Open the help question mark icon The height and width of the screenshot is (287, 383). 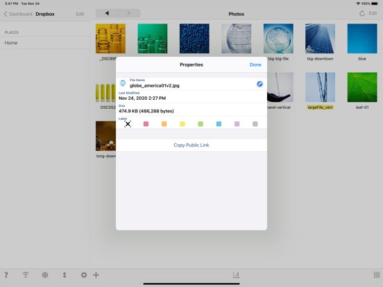point(6,275)
